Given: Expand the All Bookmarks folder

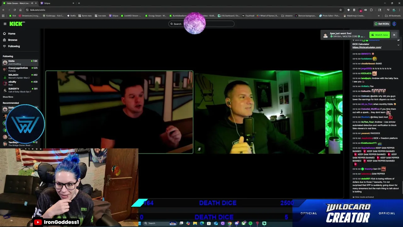Looking at the screenshot, I should tap(393, 16).
